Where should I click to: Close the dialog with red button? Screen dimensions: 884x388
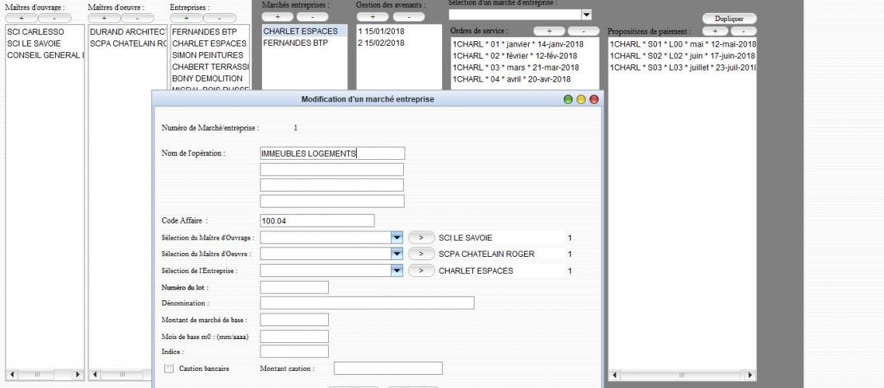[x=594, y=100]
